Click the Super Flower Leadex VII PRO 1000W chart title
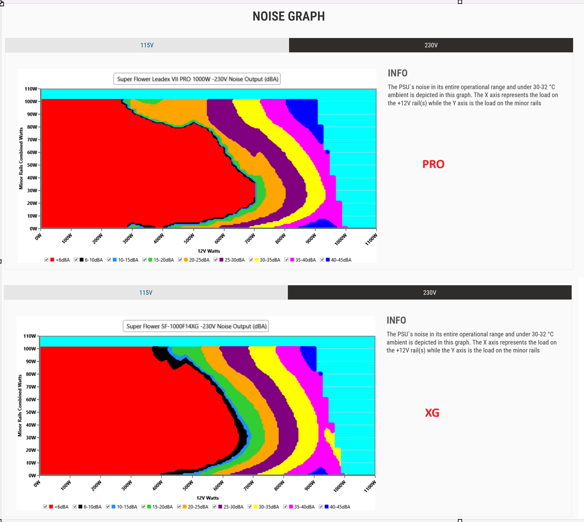This screenshot has height=522, width=584. [x=197, y=79]
